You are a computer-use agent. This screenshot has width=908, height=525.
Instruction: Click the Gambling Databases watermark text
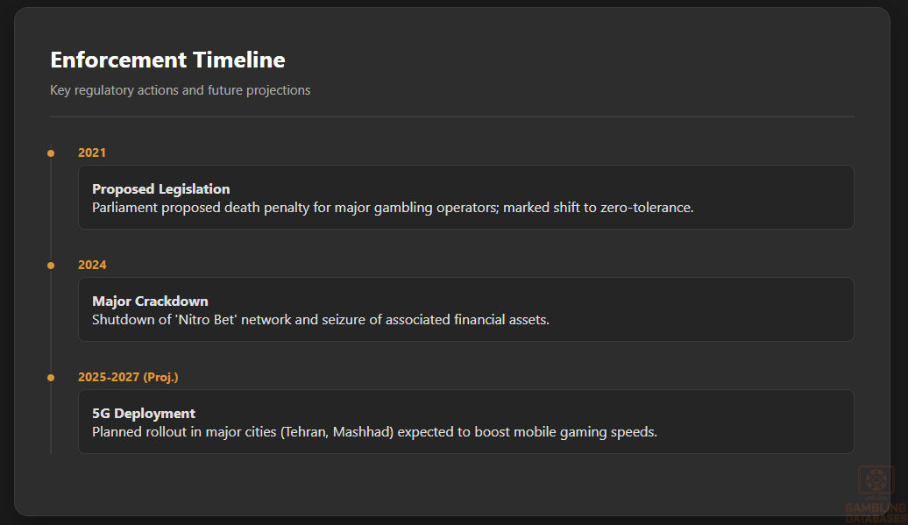(876, 510)
